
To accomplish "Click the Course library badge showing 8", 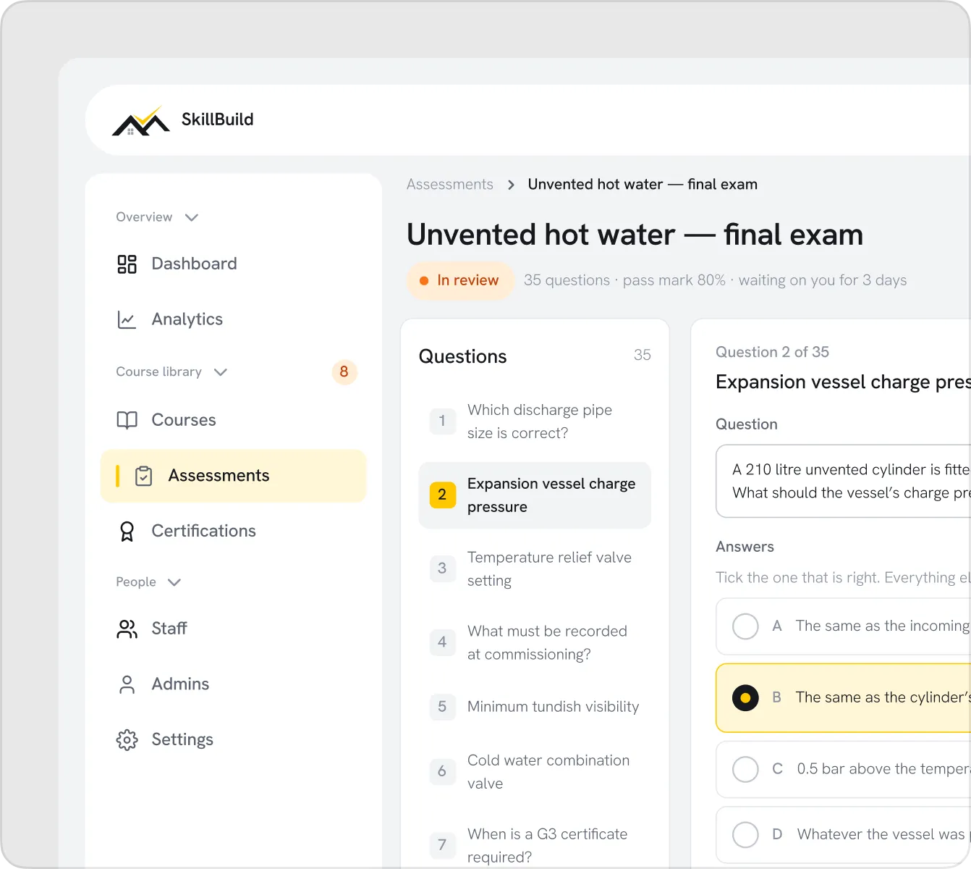I will [x=344, y=372].
